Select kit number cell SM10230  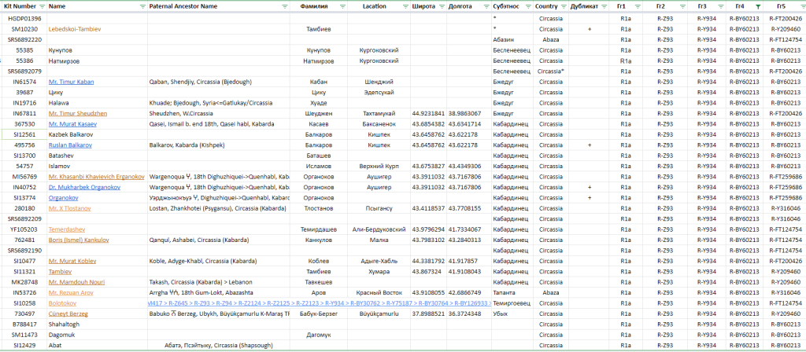click(24, 29)
